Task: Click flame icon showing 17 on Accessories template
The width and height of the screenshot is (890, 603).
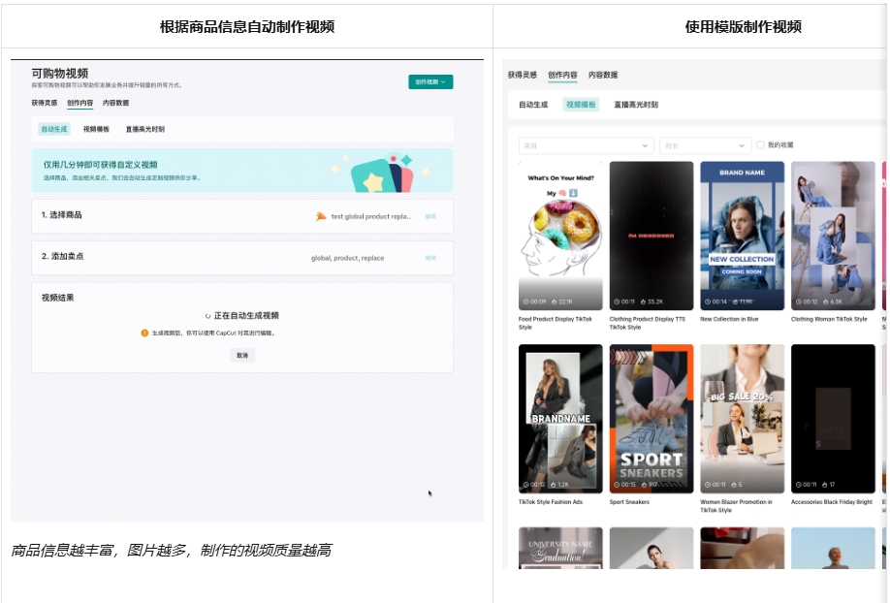Action: (825, 485)
